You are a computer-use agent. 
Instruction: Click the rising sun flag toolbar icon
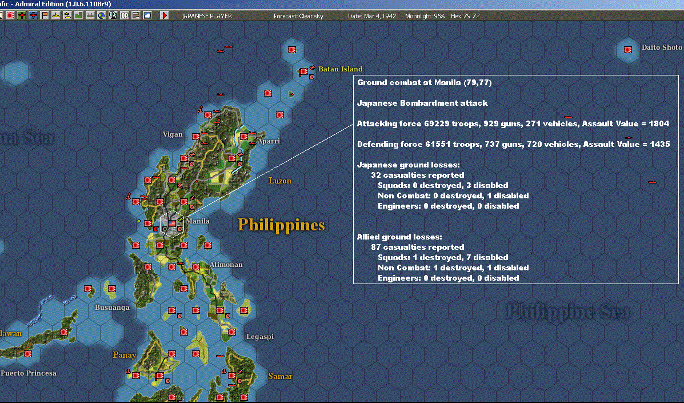[x=10, y=15]
